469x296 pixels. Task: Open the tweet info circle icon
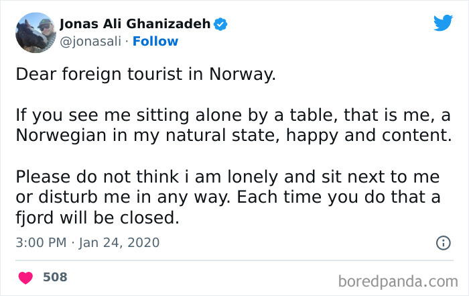point(443,243)
